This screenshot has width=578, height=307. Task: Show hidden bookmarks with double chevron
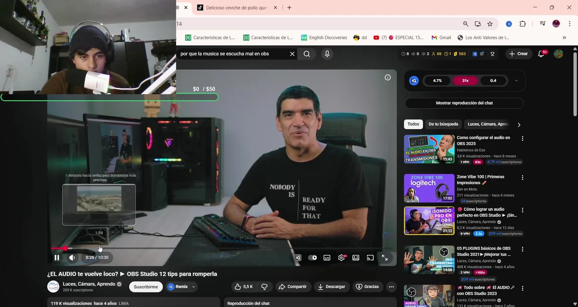click(564, 38)
